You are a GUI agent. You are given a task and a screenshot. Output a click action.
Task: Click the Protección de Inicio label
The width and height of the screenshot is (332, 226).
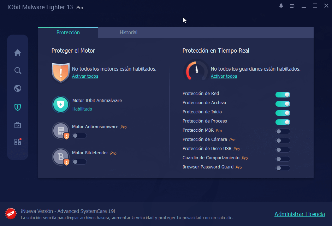tap(202, 112)
